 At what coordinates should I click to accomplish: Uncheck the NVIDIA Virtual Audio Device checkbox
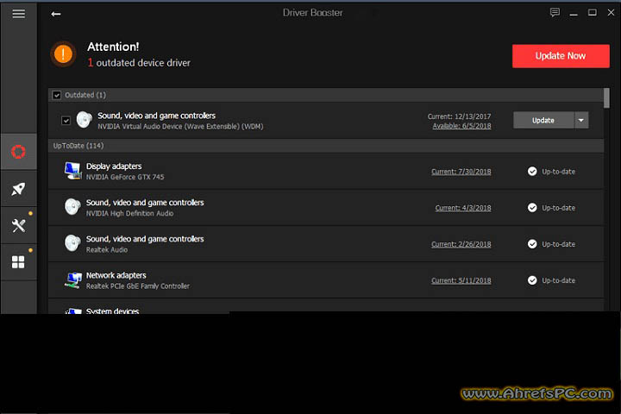(66, 120)
